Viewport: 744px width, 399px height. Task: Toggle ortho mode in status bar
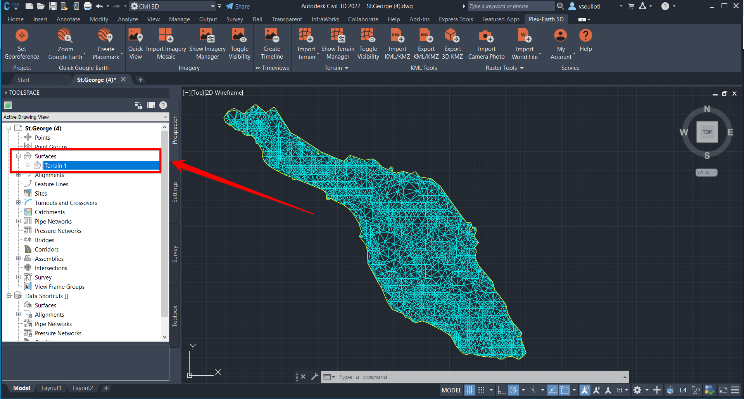pyautogui.click(x=501, y=390)
